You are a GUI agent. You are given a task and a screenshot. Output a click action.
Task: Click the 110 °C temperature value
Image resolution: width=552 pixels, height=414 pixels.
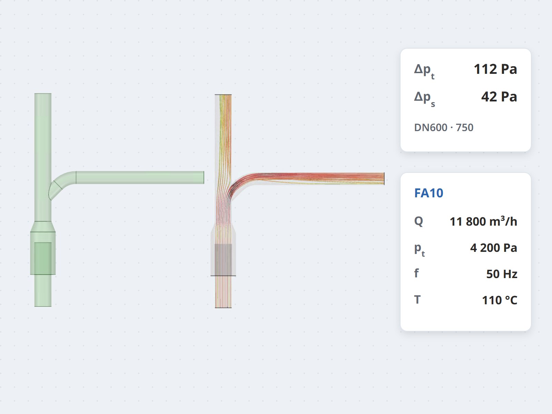(500, 300)
